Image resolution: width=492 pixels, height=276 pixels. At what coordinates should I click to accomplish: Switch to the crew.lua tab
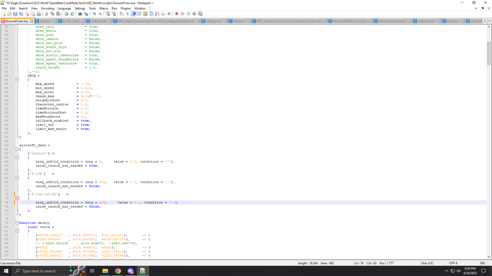[45, 21]
